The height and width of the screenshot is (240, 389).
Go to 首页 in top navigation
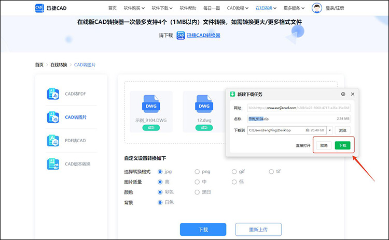click(113, 8)
